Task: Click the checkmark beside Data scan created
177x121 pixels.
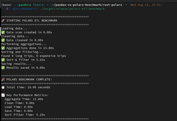Action: pyautogui.click(x=3, y=32)
